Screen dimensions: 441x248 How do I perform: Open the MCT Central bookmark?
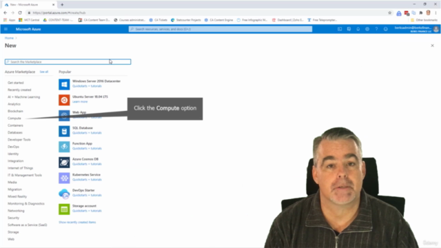(x=29, y=20)
